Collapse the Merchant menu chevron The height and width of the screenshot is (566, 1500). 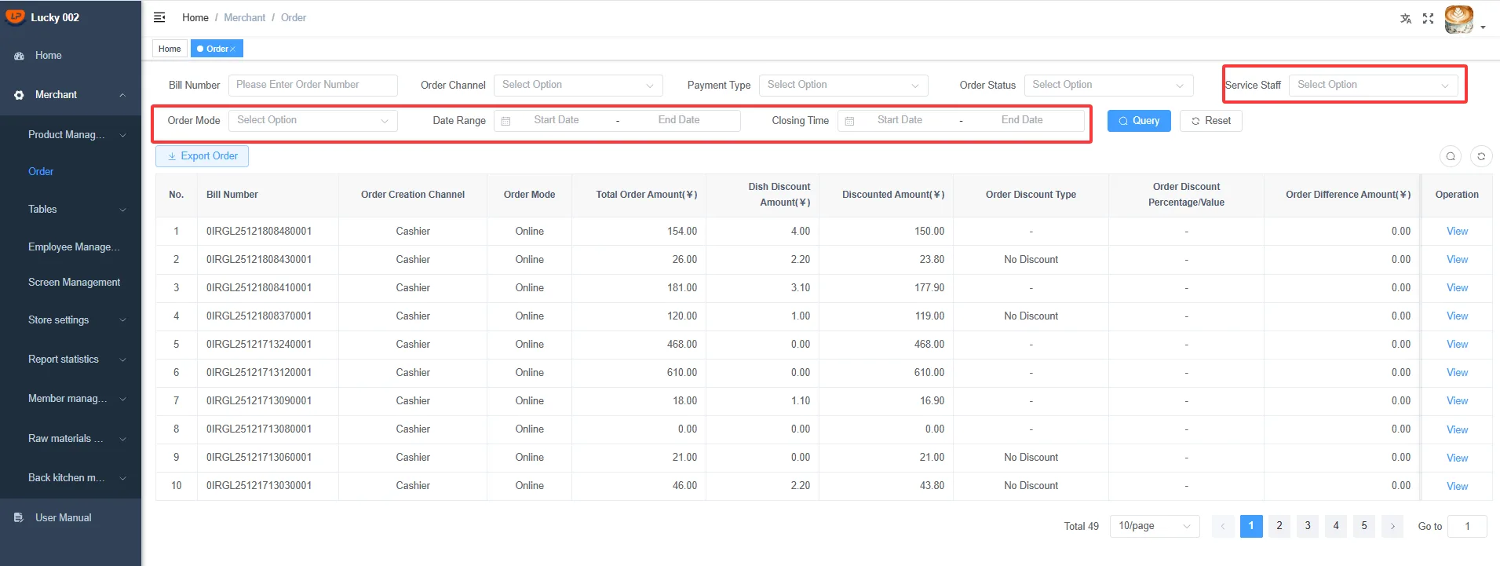coord(122,95)
